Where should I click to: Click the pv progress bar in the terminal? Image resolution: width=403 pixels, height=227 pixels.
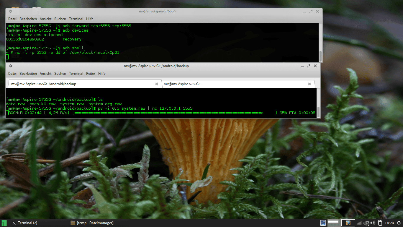point(175,113)
